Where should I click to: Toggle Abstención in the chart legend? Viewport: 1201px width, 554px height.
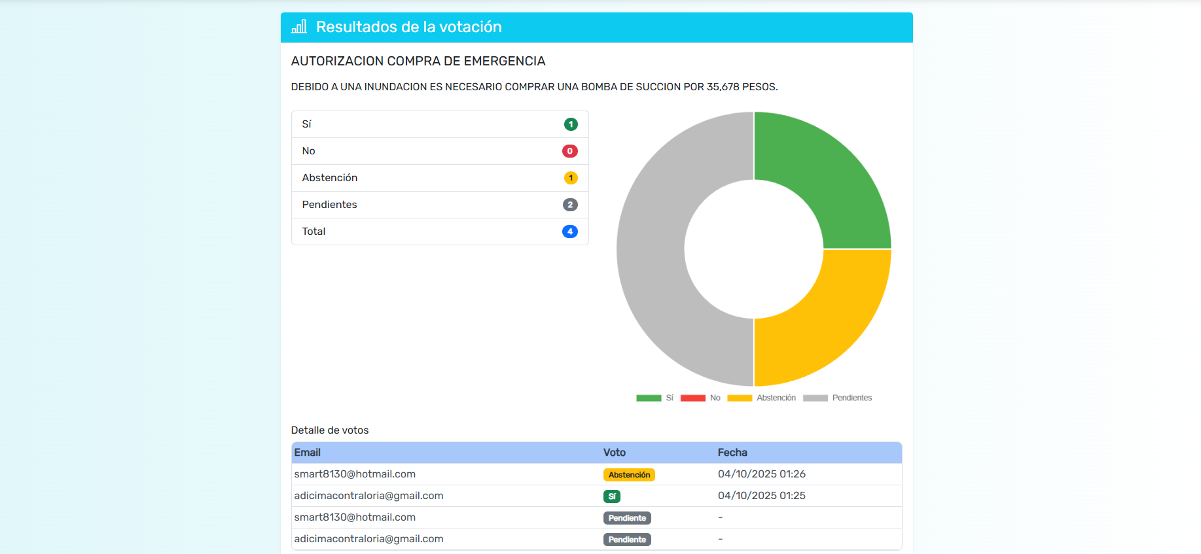[x=762, y=398]
